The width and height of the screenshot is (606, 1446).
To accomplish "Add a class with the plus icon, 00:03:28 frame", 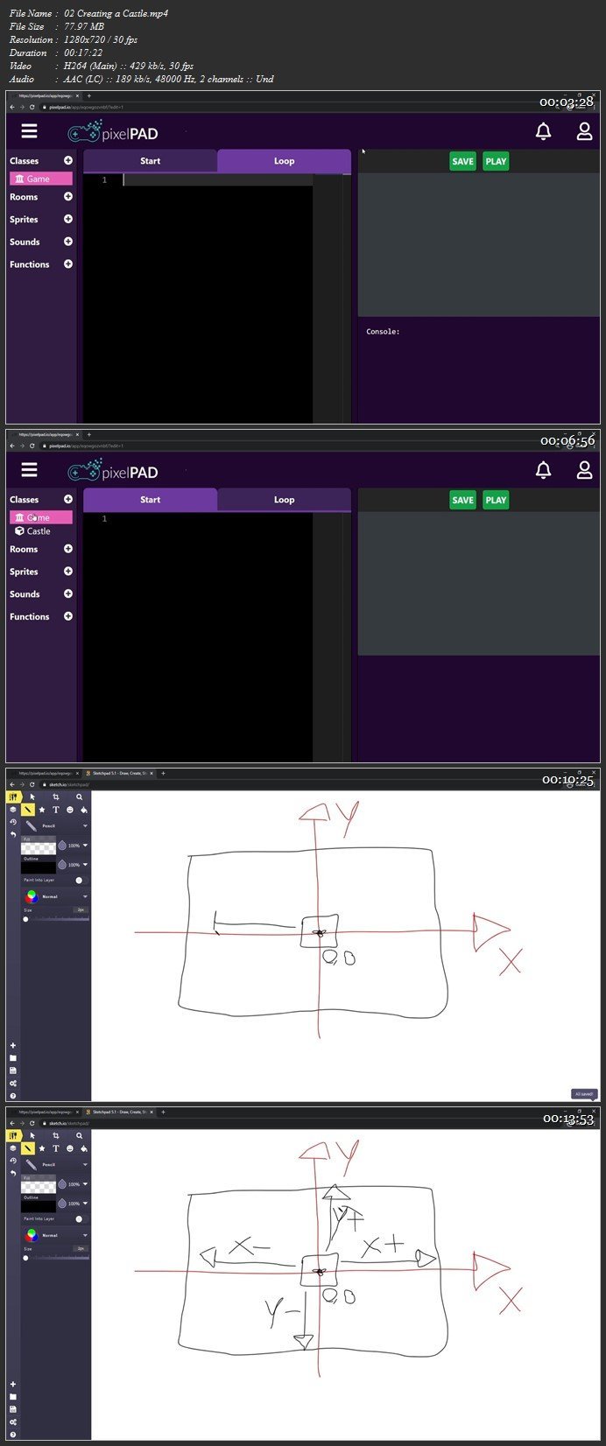I will click(68, 161).
